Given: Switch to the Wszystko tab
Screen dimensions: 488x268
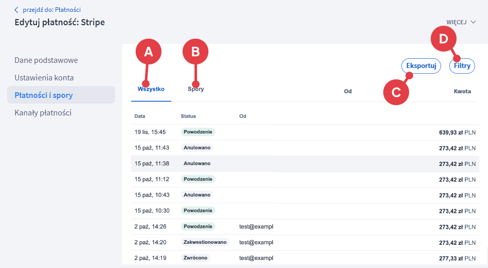Looking at the screenshot, I should (x=151, y=89).
